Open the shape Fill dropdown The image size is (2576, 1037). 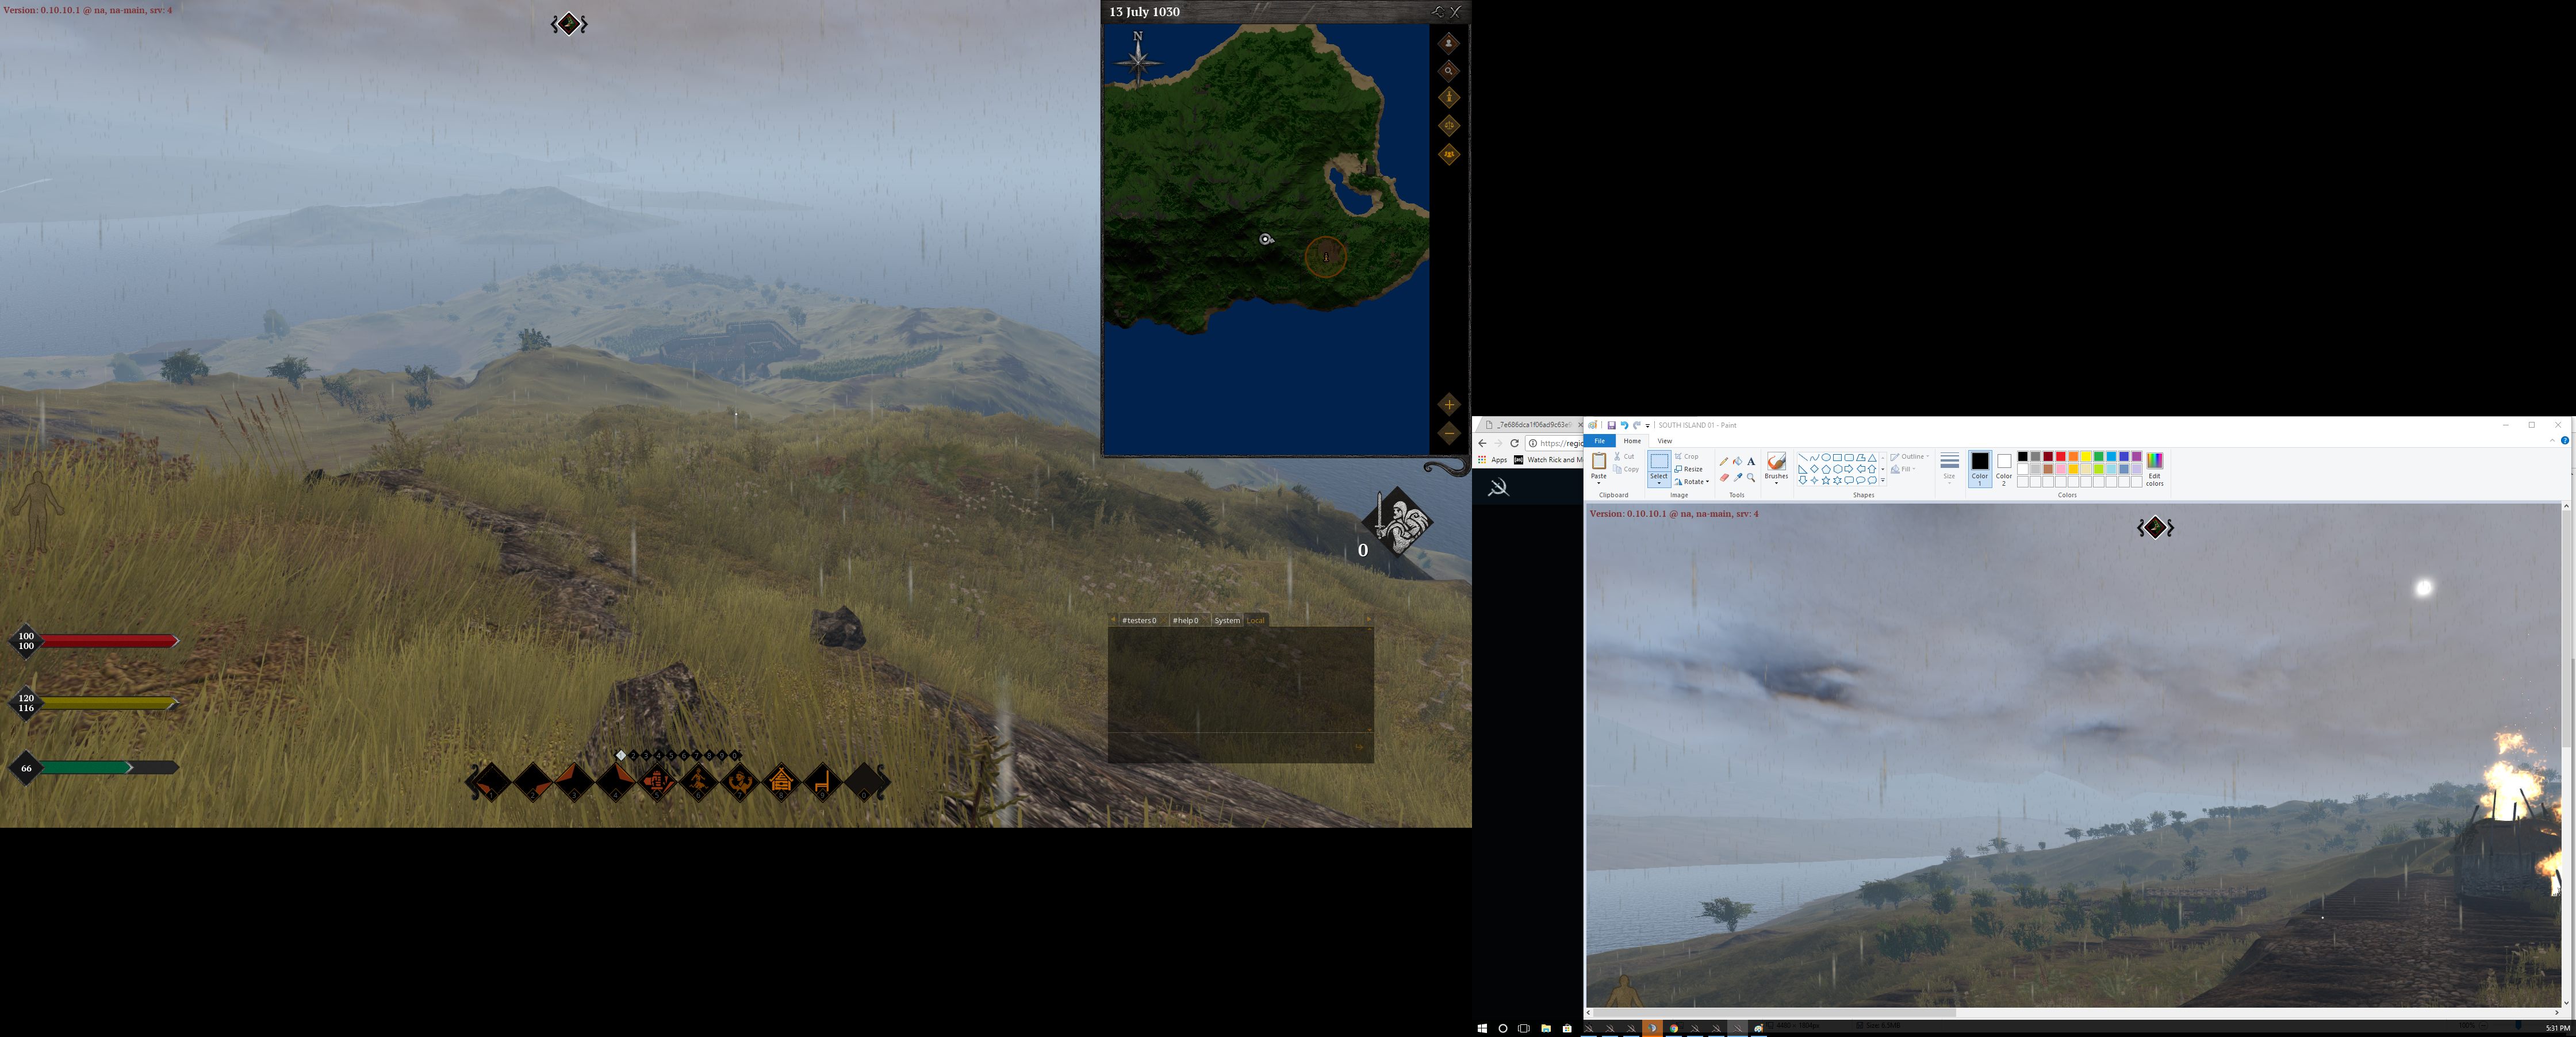click(1904, 469)
